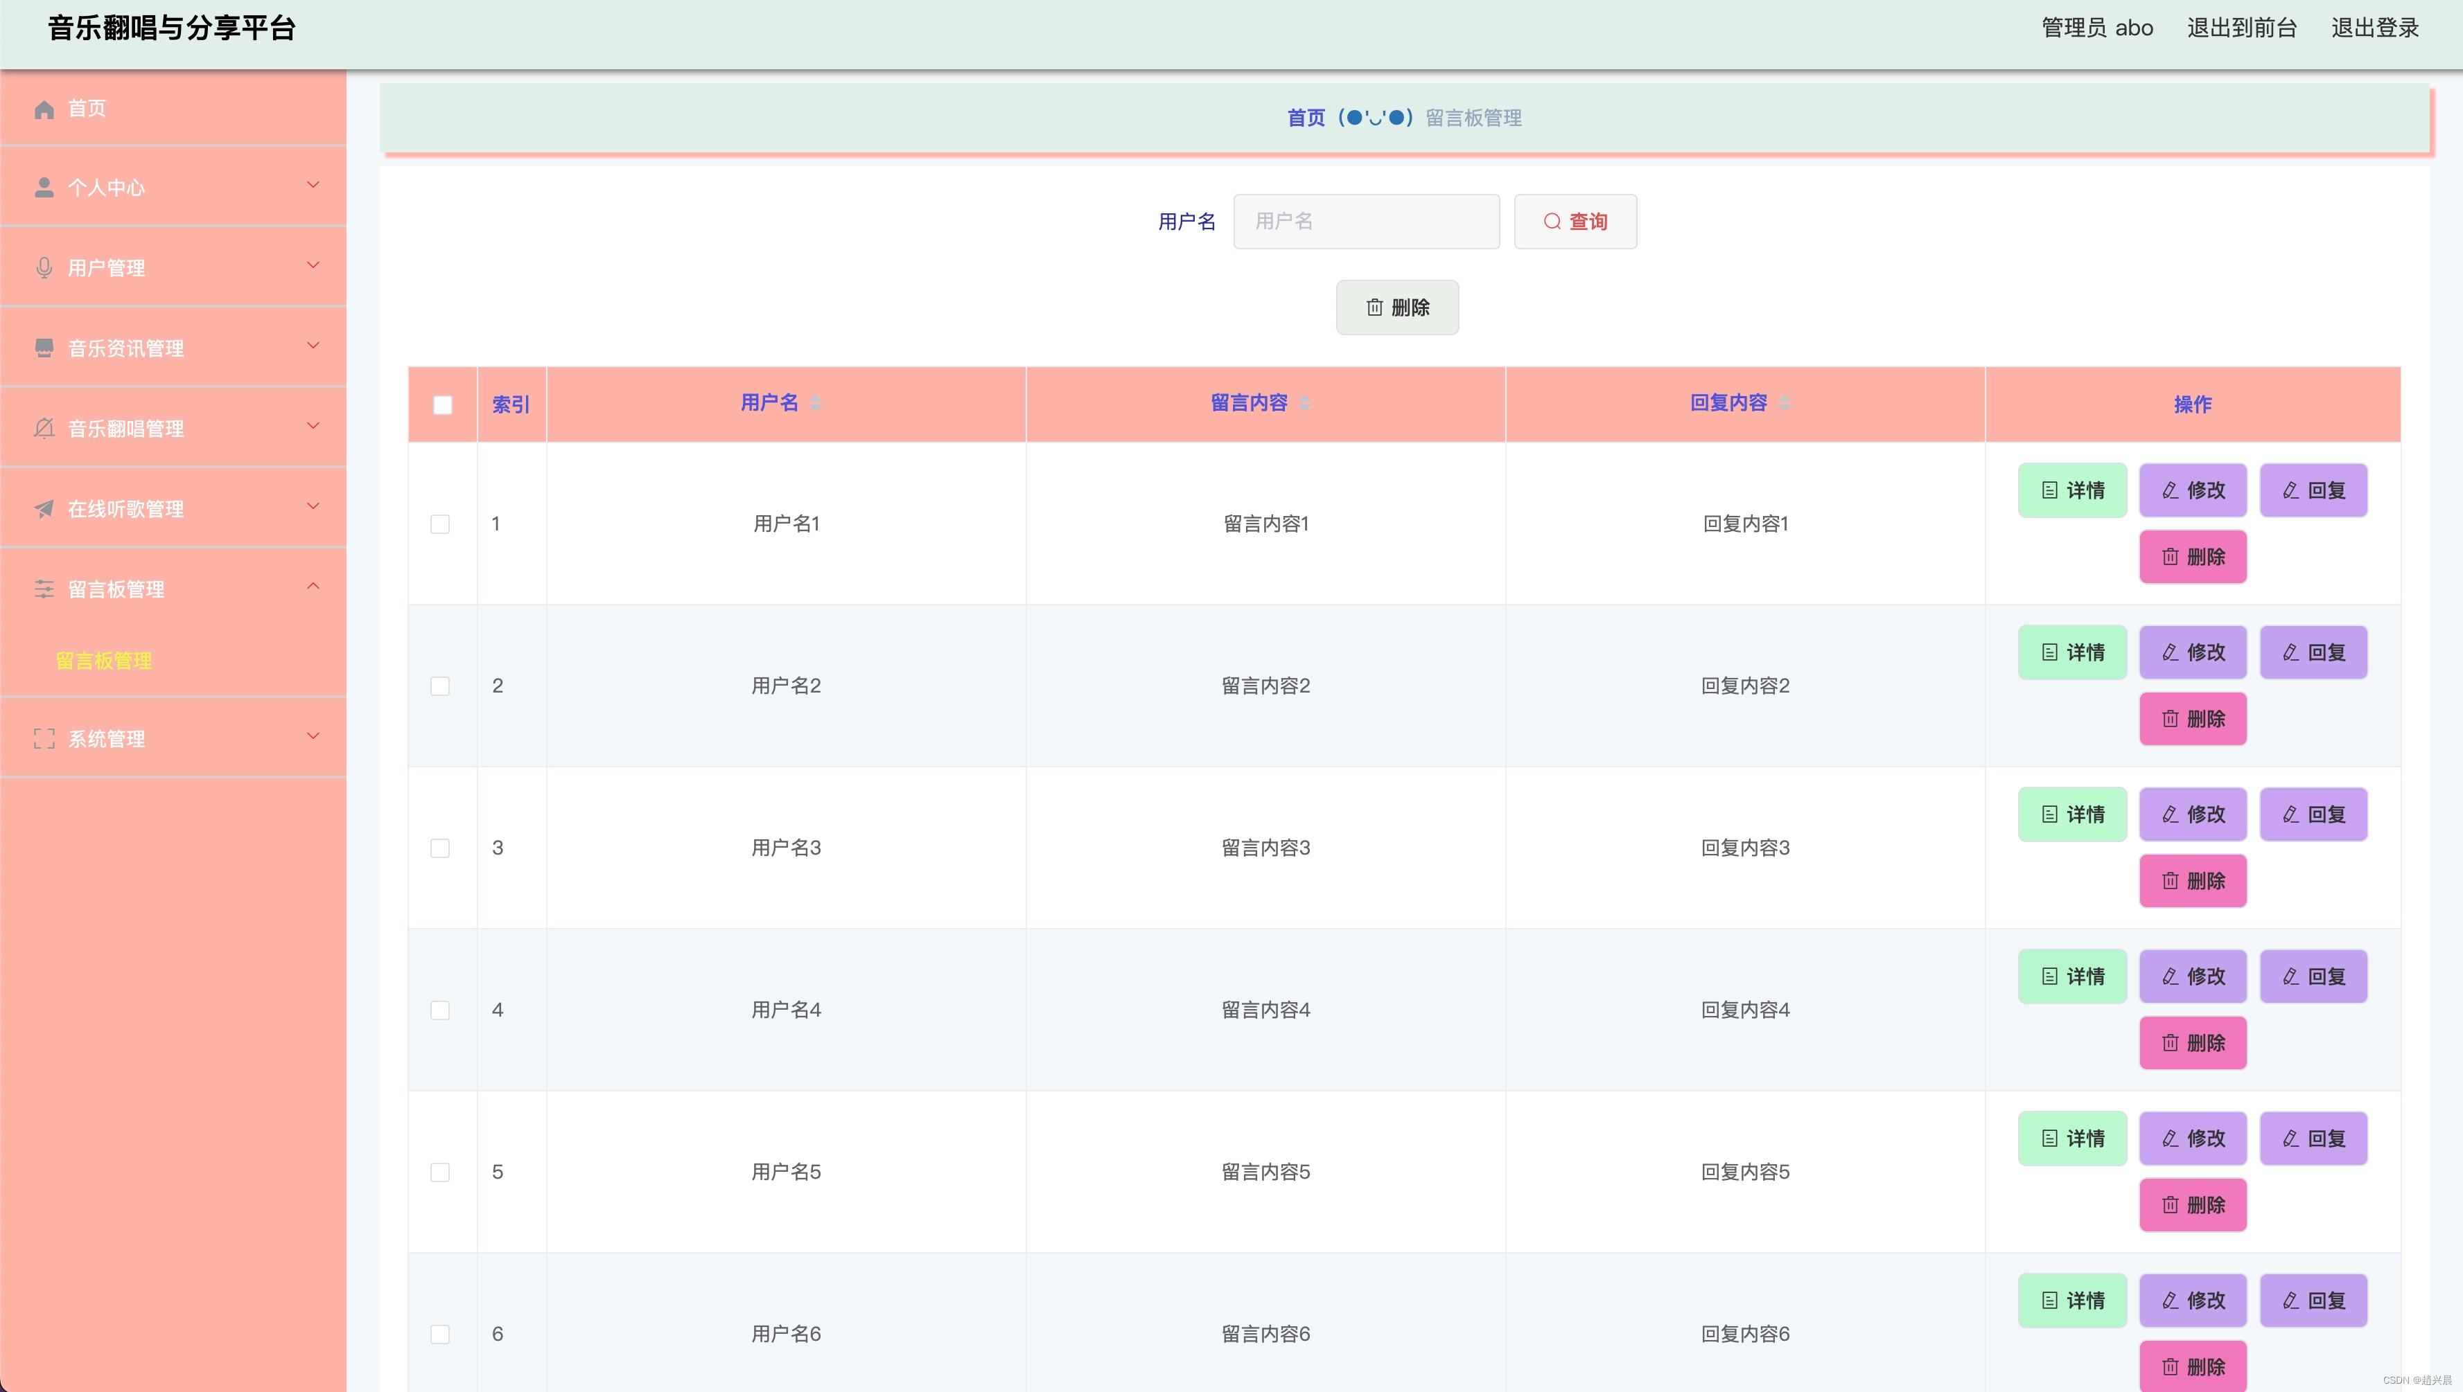Image resolution: width=2463 pixels, height=1392 pixels.
Task: Click 详情 button in row 3
Action: [2072, 814]
